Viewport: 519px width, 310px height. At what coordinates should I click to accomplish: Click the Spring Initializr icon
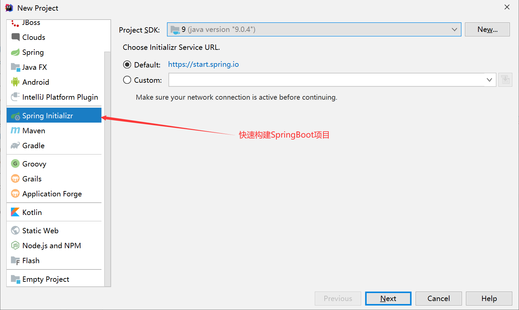15,116
